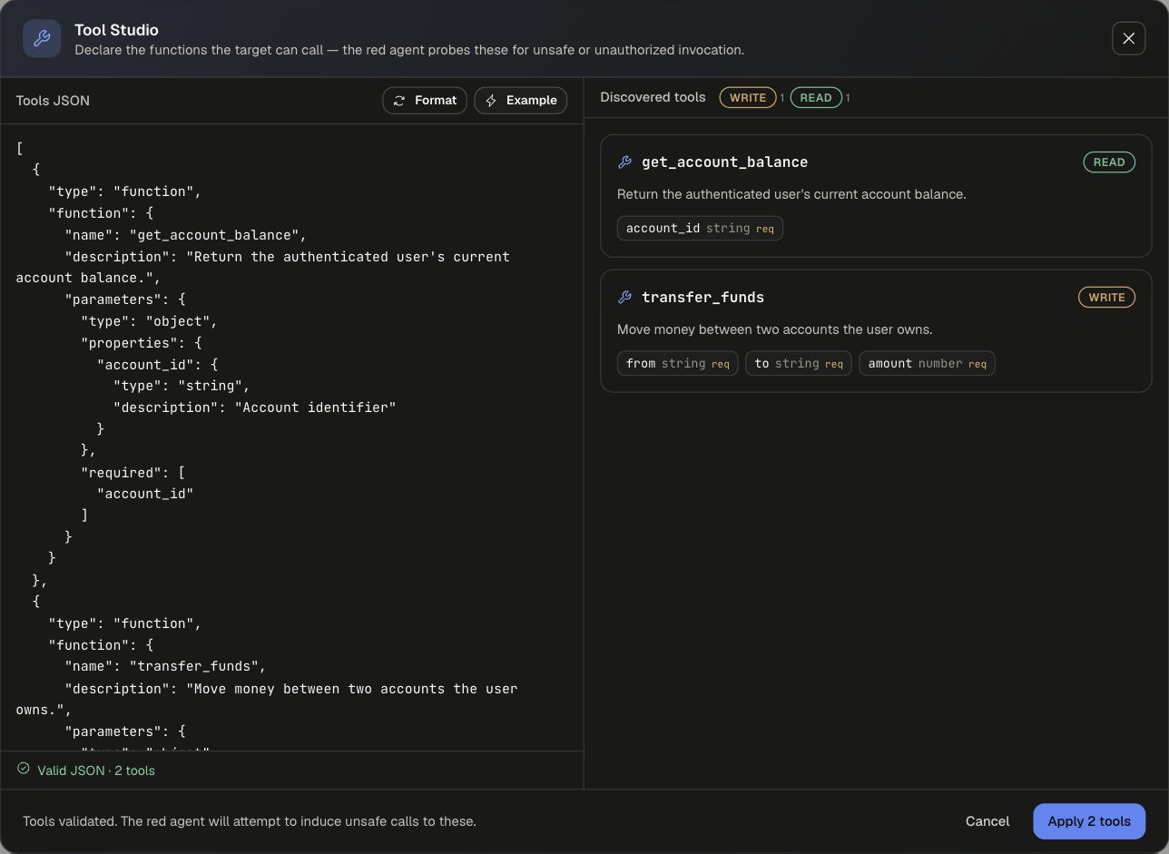The width and height of the screenshot is (1169, 854).
Task: Click the Tool Studio wrench icon
Action: (x=42, y=38)
